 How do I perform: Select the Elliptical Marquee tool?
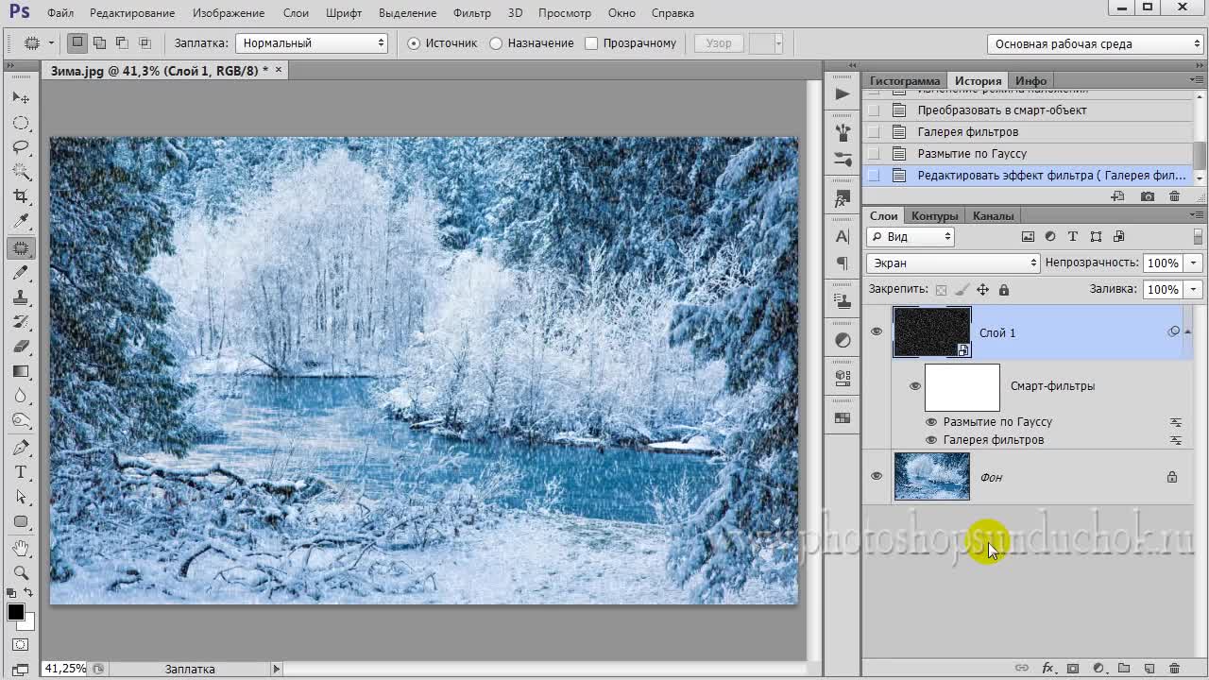[21, 124]
